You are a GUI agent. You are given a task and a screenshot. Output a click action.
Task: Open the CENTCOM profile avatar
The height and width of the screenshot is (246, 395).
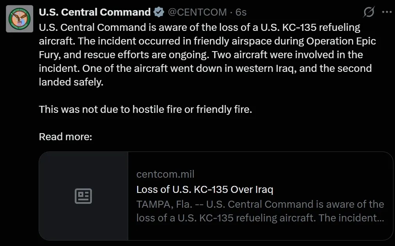19,19
